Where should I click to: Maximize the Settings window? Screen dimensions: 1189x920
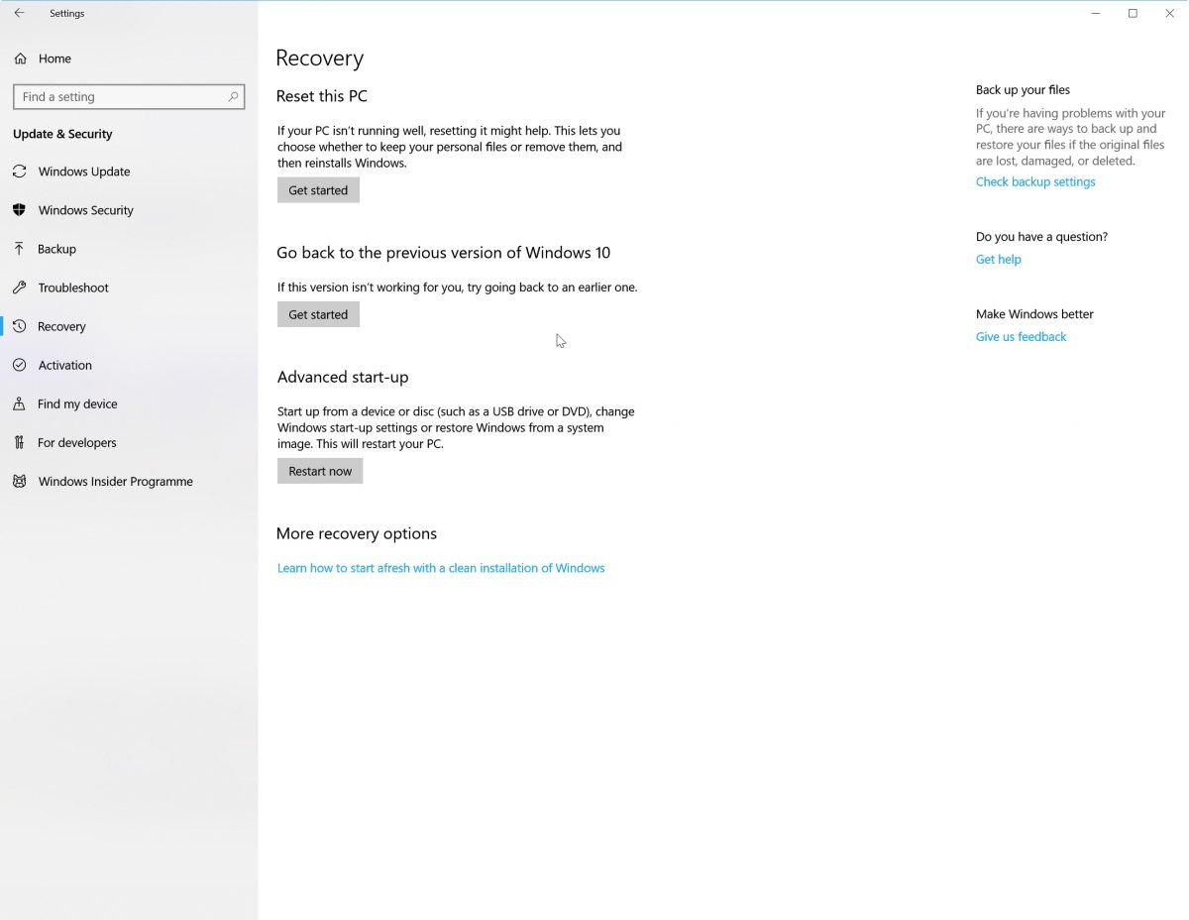[1133, 13]
